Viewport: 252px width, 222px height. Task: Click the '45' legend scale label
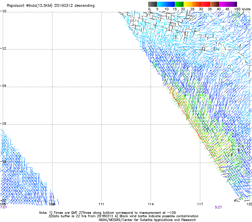[227, 9]
